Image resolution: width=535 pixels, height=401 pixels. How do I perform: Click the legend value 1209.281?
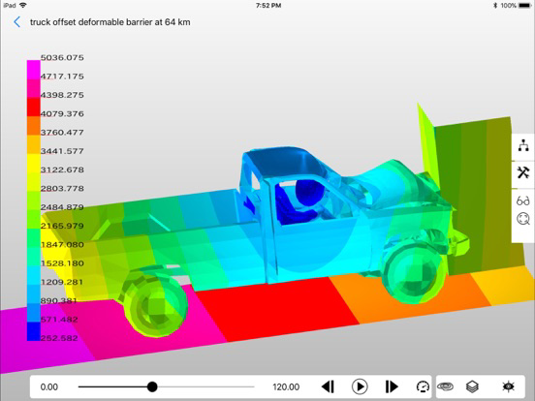[62, 282]
